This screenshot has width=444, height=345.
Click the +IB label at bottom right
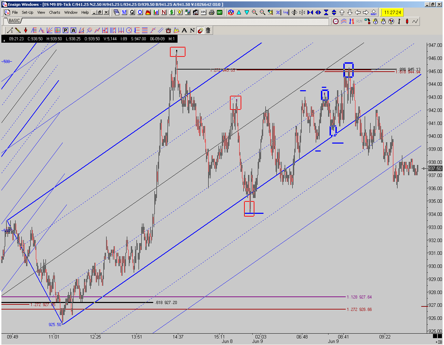(x=438, y=342)
